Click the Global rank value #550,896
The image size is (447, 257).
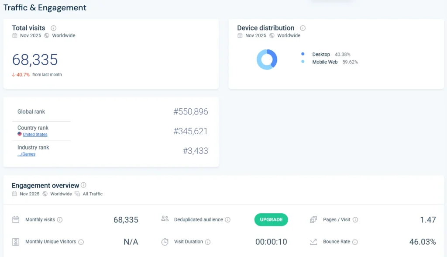[190, 112]
